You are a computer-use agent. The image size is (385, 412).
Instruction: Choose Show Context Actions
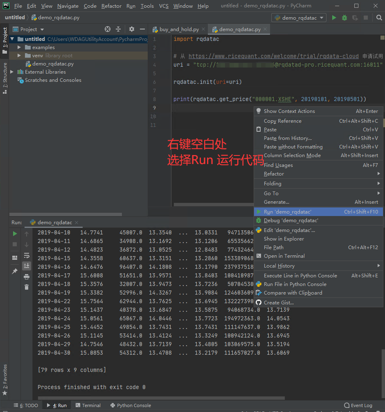pos(318,111)
